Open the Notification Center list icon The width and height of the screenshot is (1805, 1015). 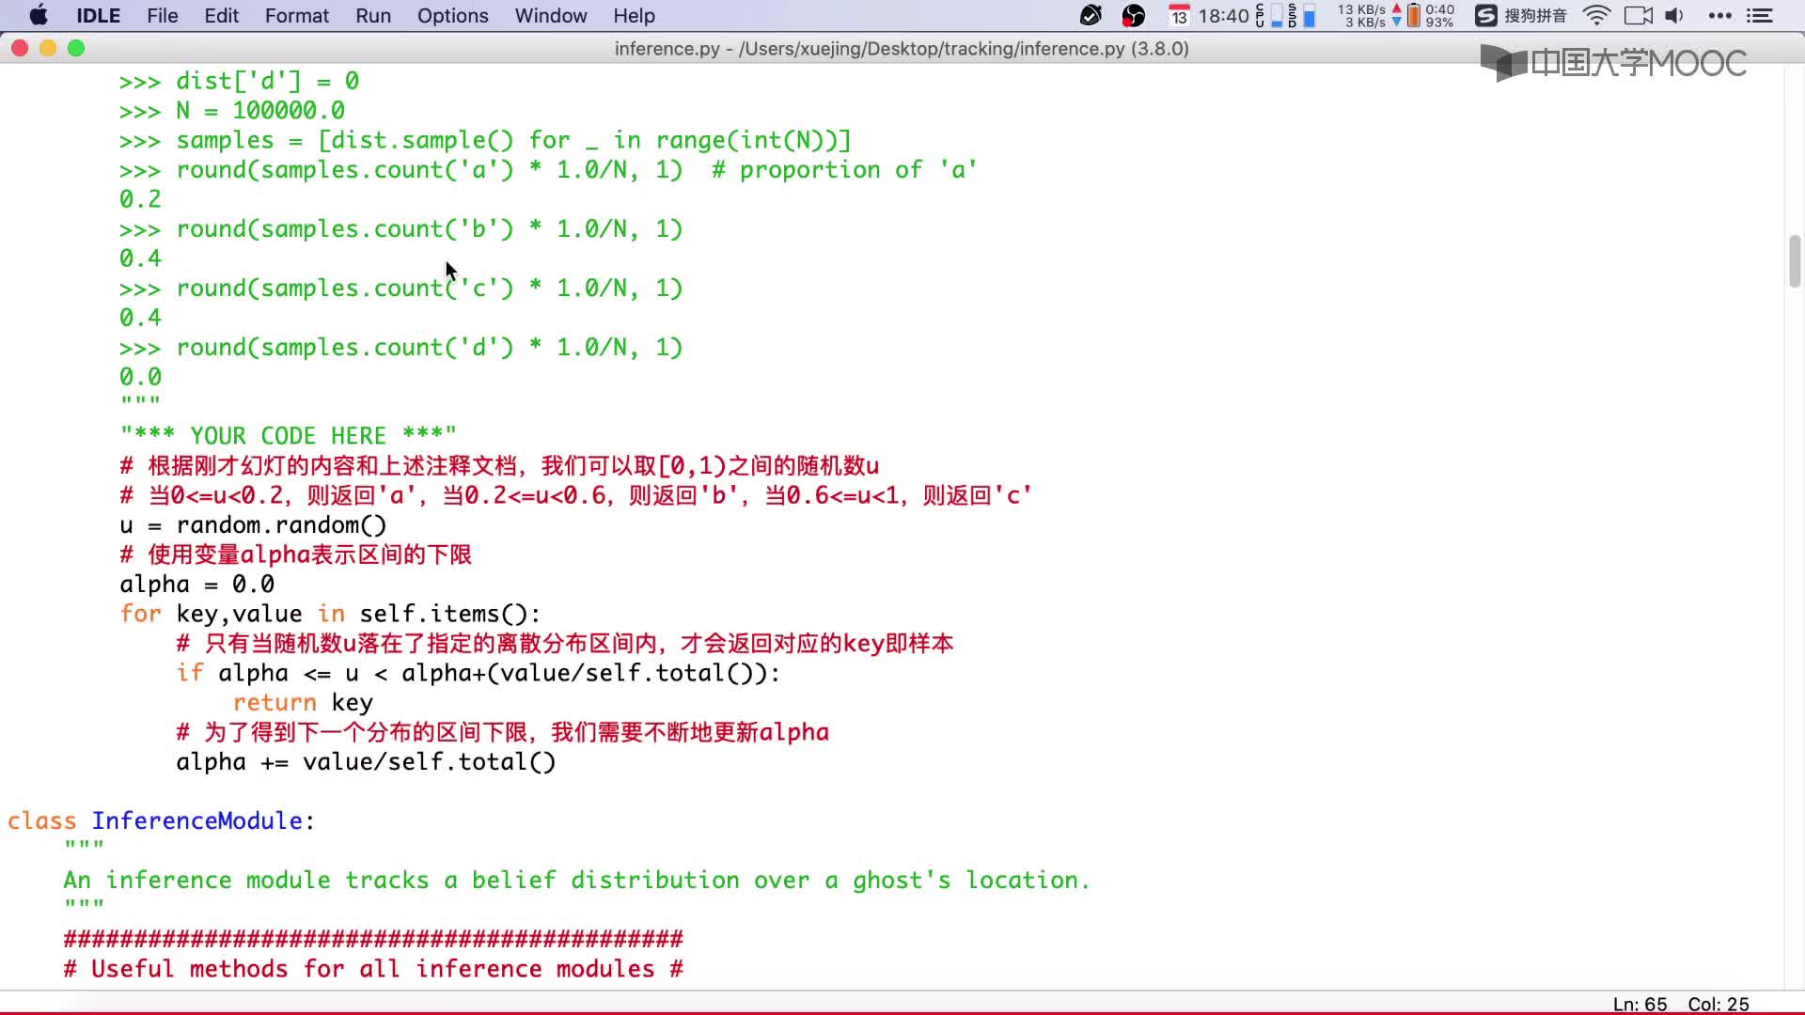pos(1759,16)
